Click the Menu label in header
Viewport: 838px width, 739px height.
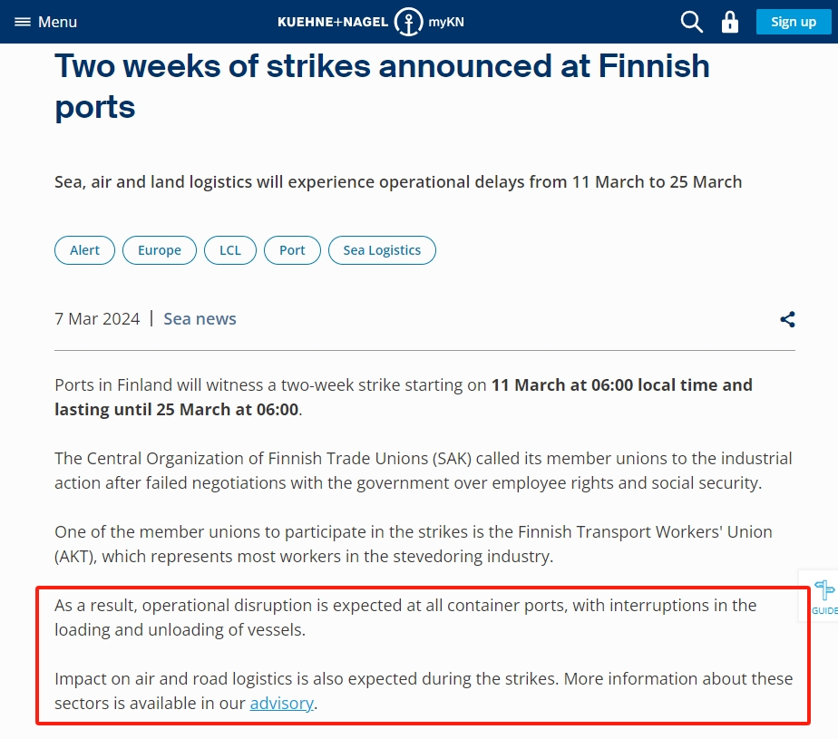(57, 22)
